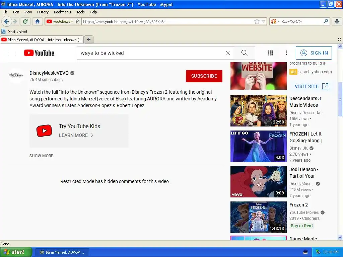
Task: Go back with the browser back arrow
Action: pos(6,21)
